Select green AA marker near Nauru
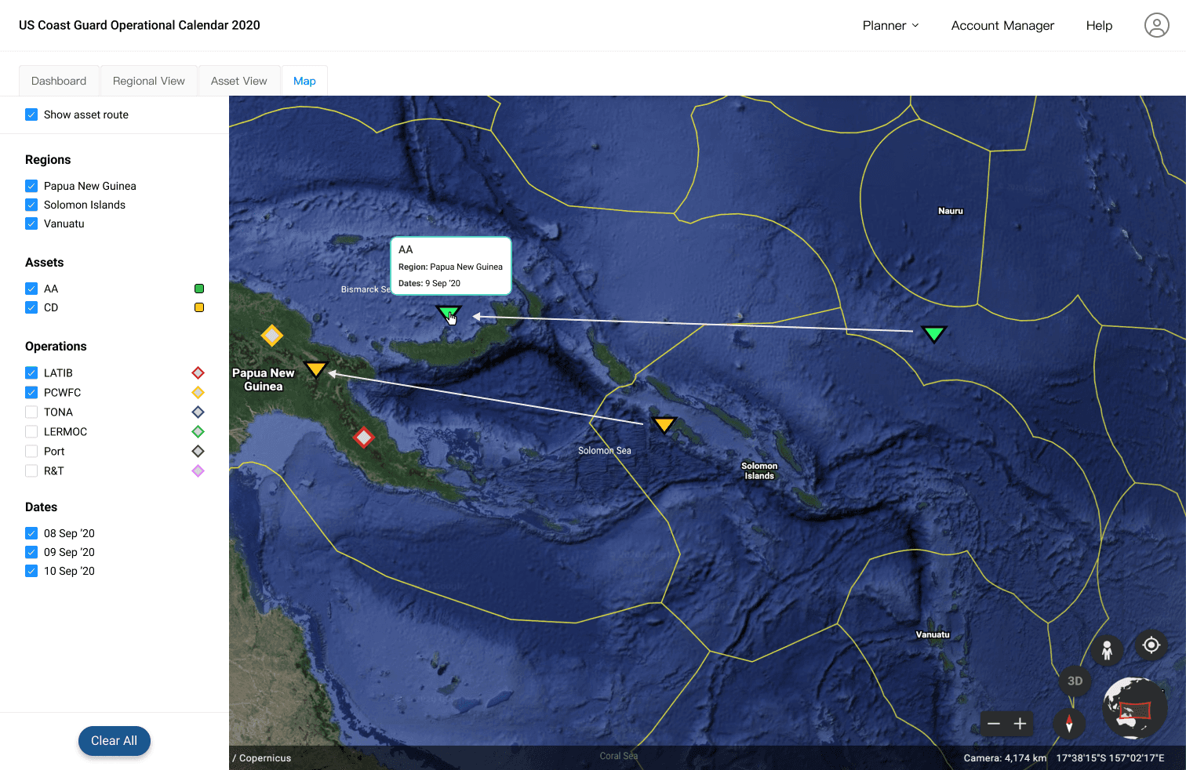1186x770 pixels. (x=933, y=334)
